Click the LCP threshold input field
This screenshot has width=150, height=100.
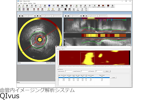[99, 71]
